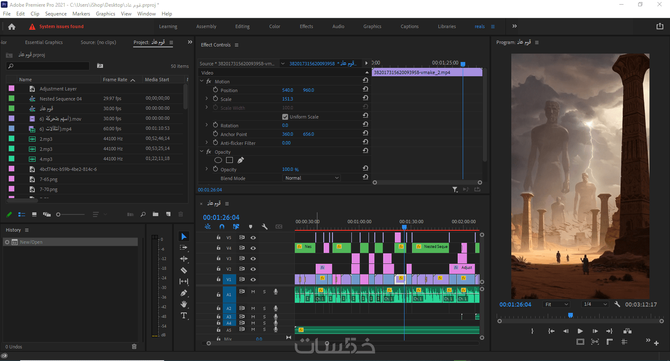This screenshot has width=670, height=361.
Task: Uncheck the Uniform Scale checkbox
Action: click(x=285, y=117)
